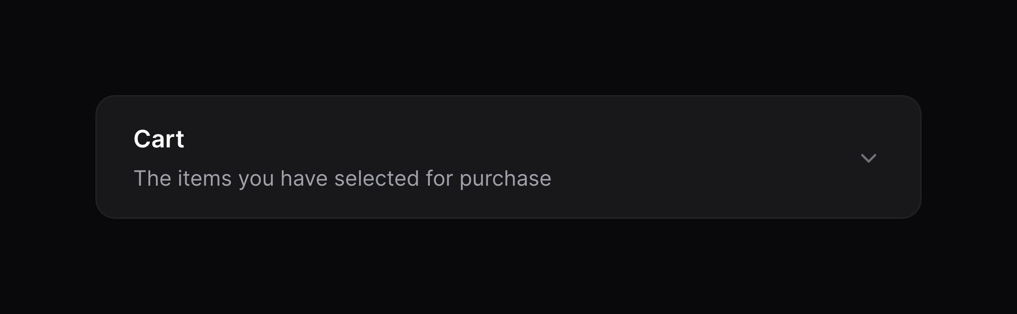
Task: Click the caret-down icon in the Cart panel
Action: click(868, 158)
